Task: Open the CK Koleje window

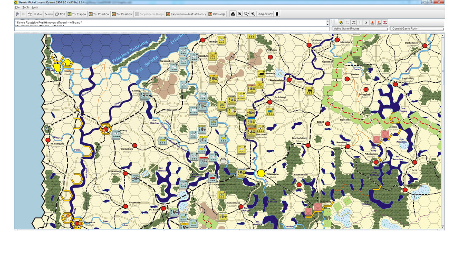Action: coord(217,14)
